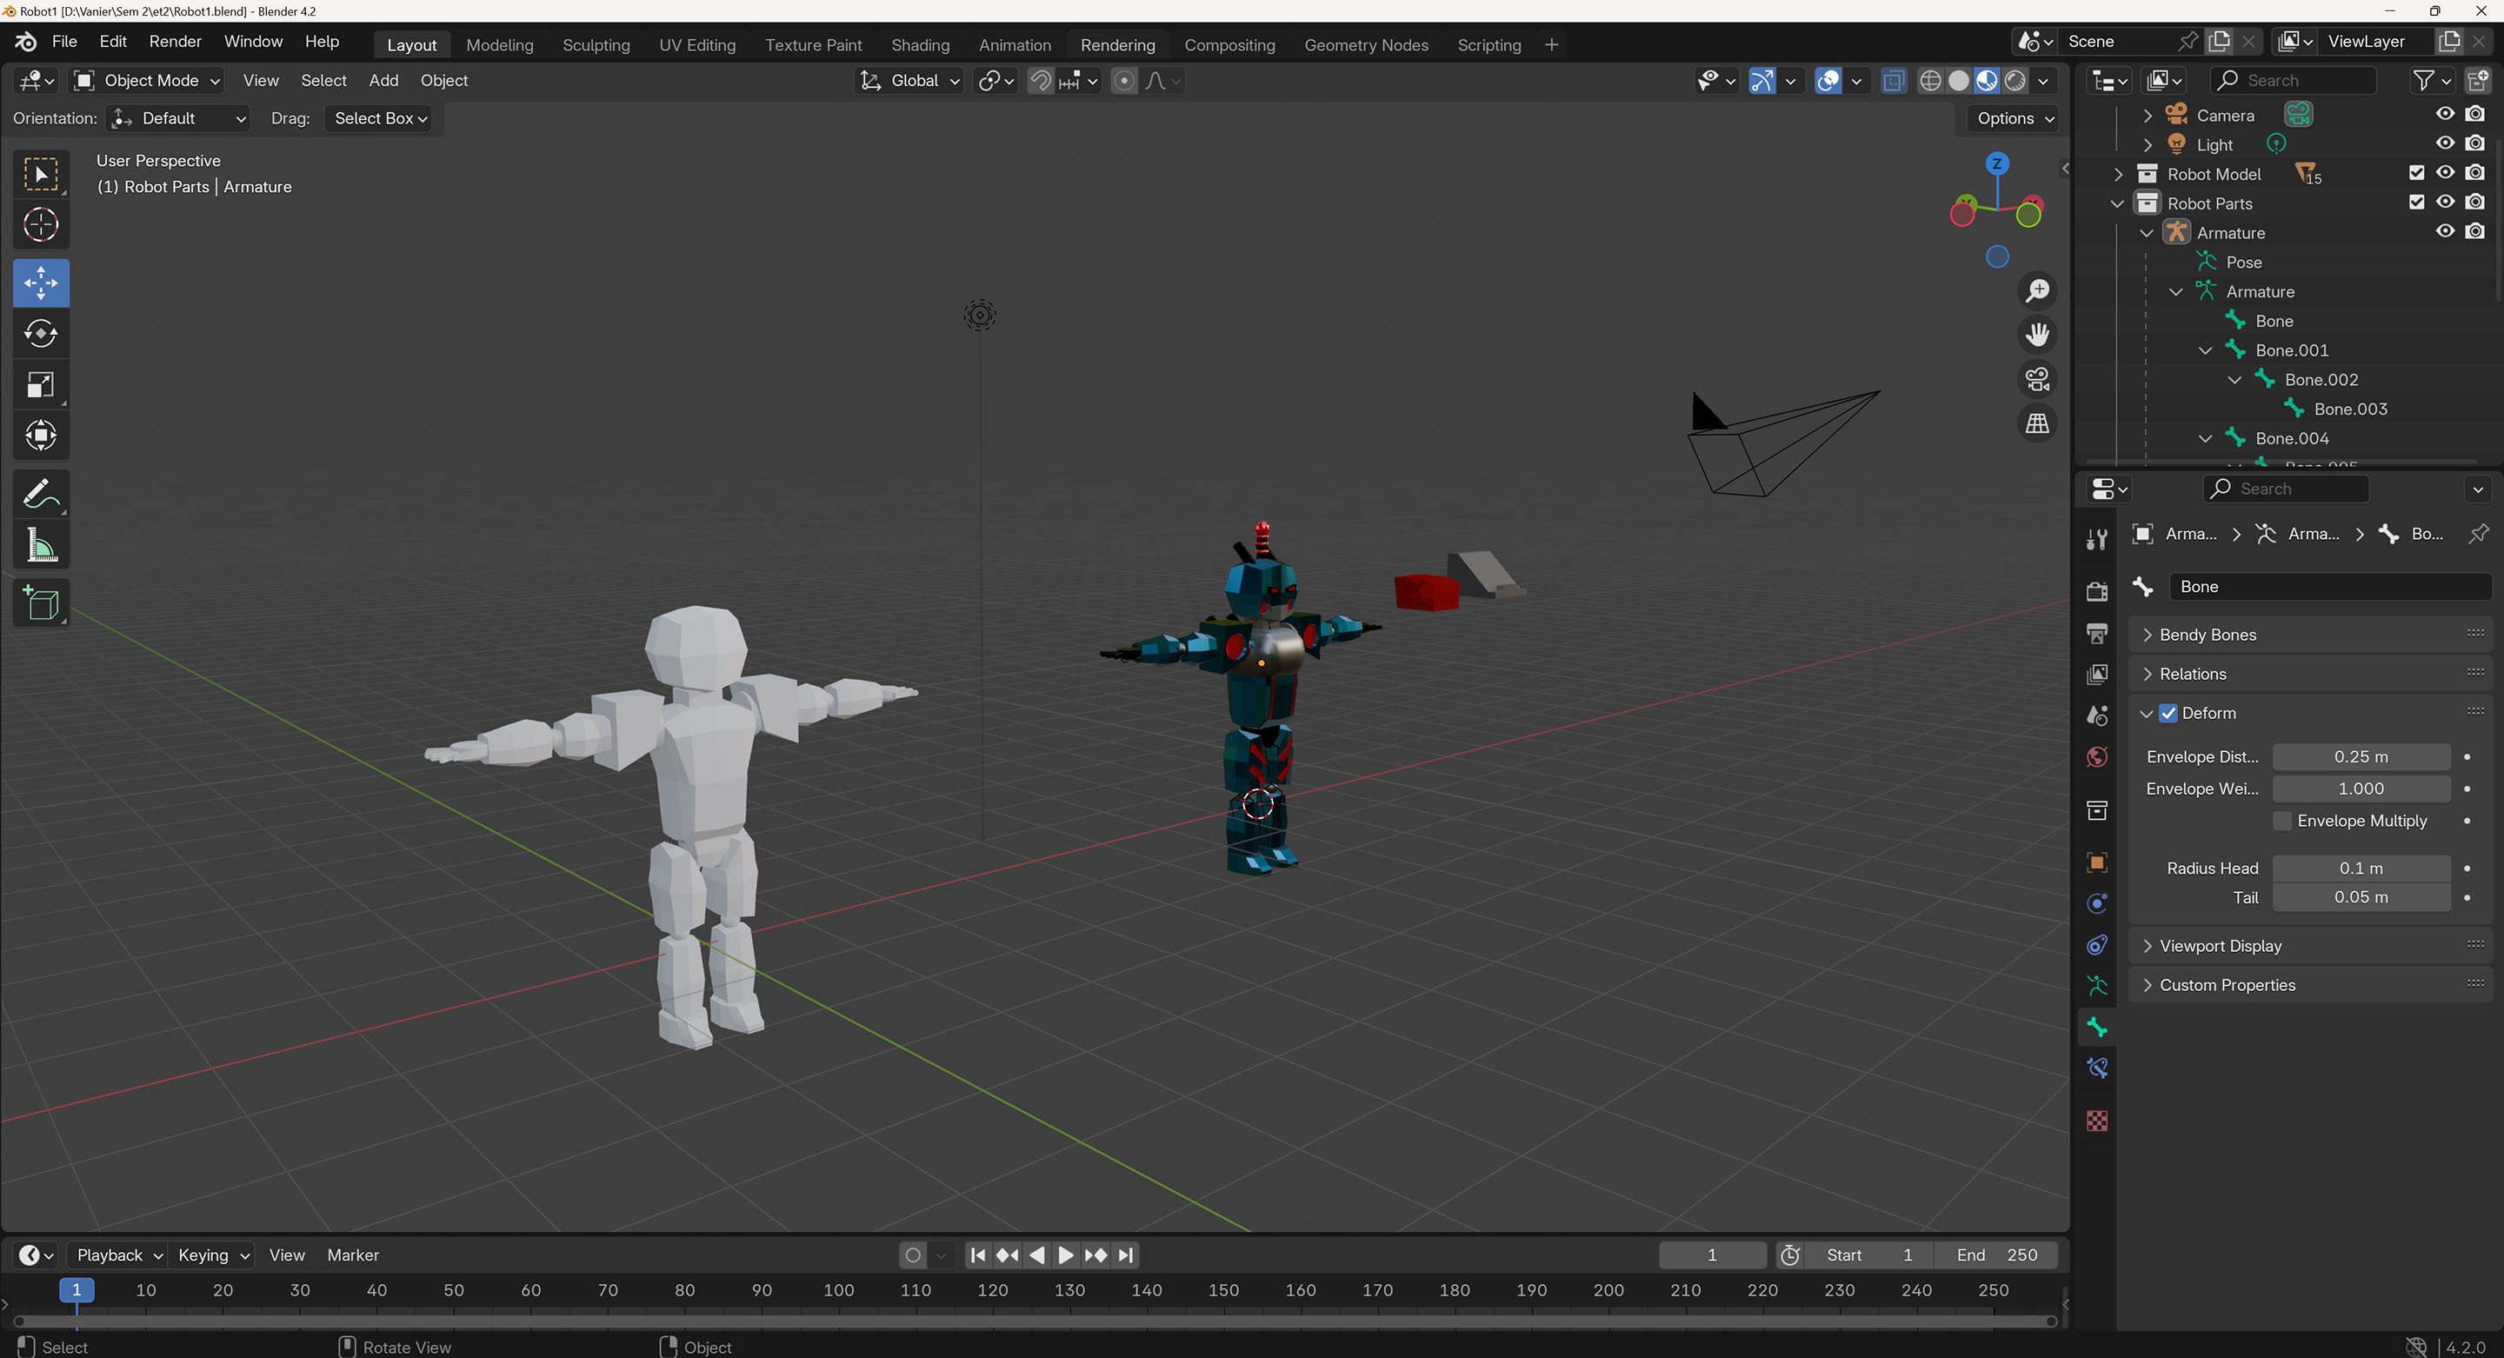Click the pan hand viewport icon
Image resolution: width=2504 pixels, height=1358 pixels.
click(x=2037, y=335)
